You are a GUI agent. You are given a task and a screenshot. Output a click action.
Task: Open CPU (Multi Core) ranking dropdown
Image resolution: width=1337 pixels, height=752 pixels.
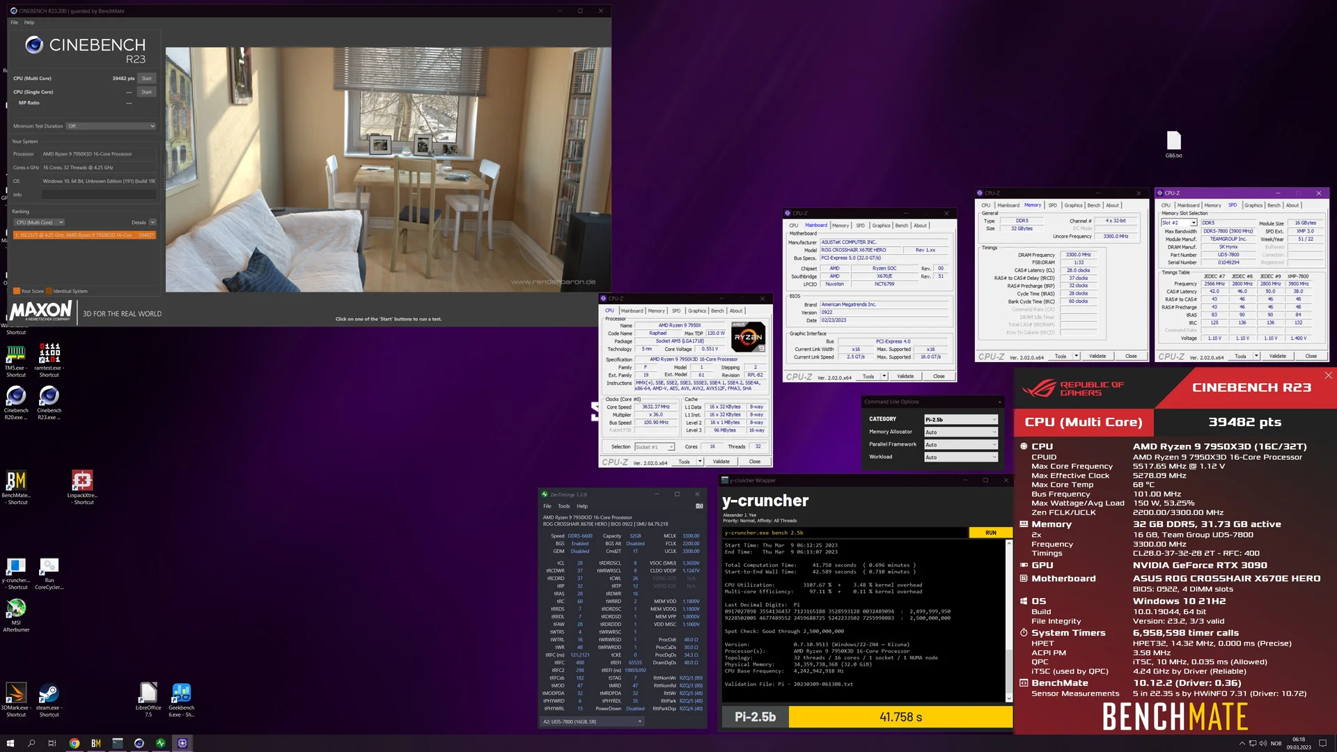coord(40,222)
